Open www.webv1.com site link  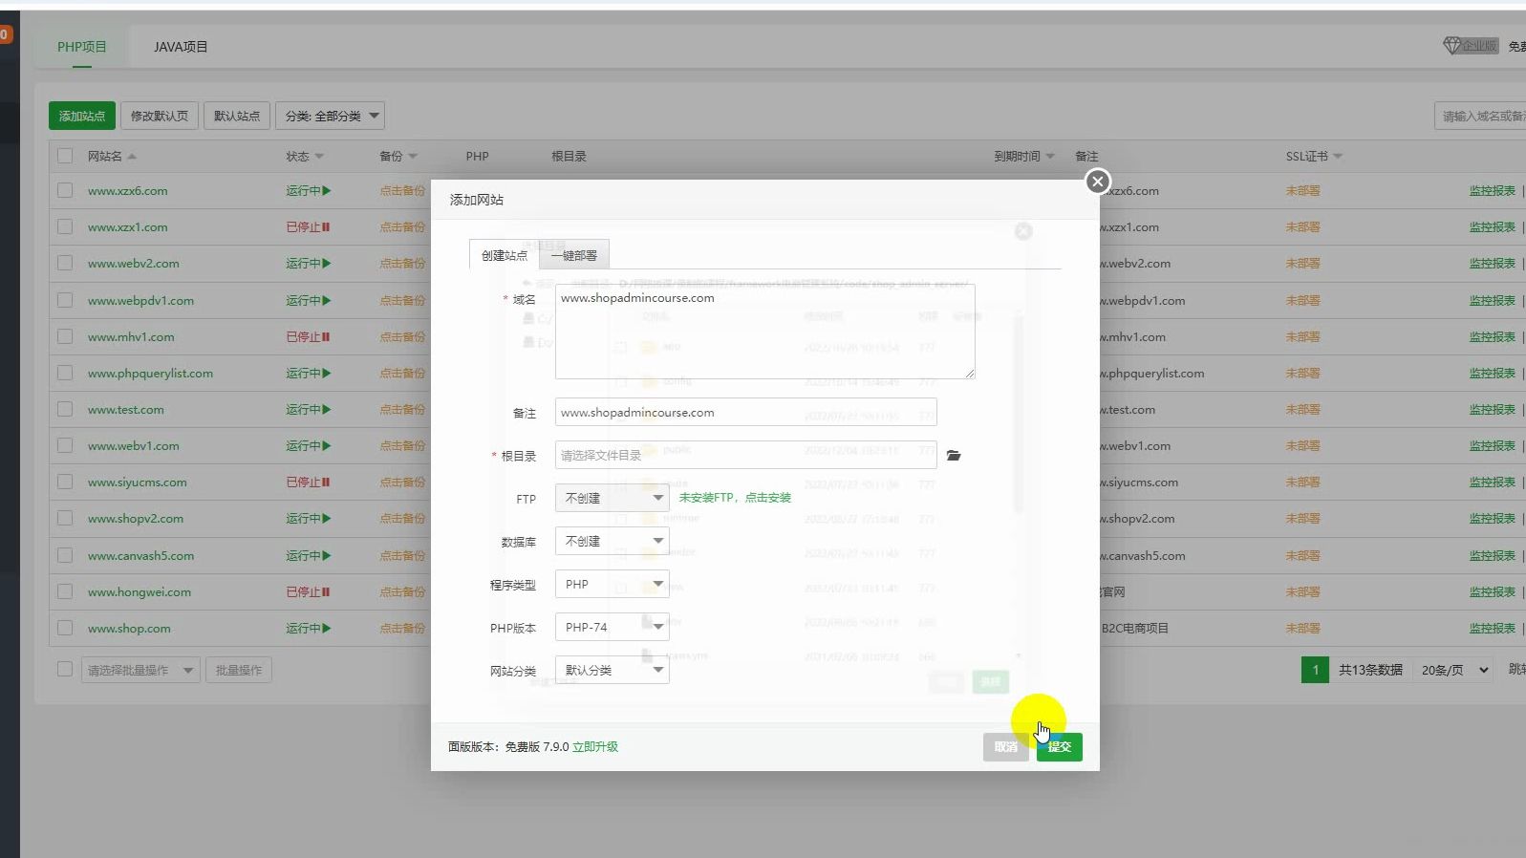point(134,446)
